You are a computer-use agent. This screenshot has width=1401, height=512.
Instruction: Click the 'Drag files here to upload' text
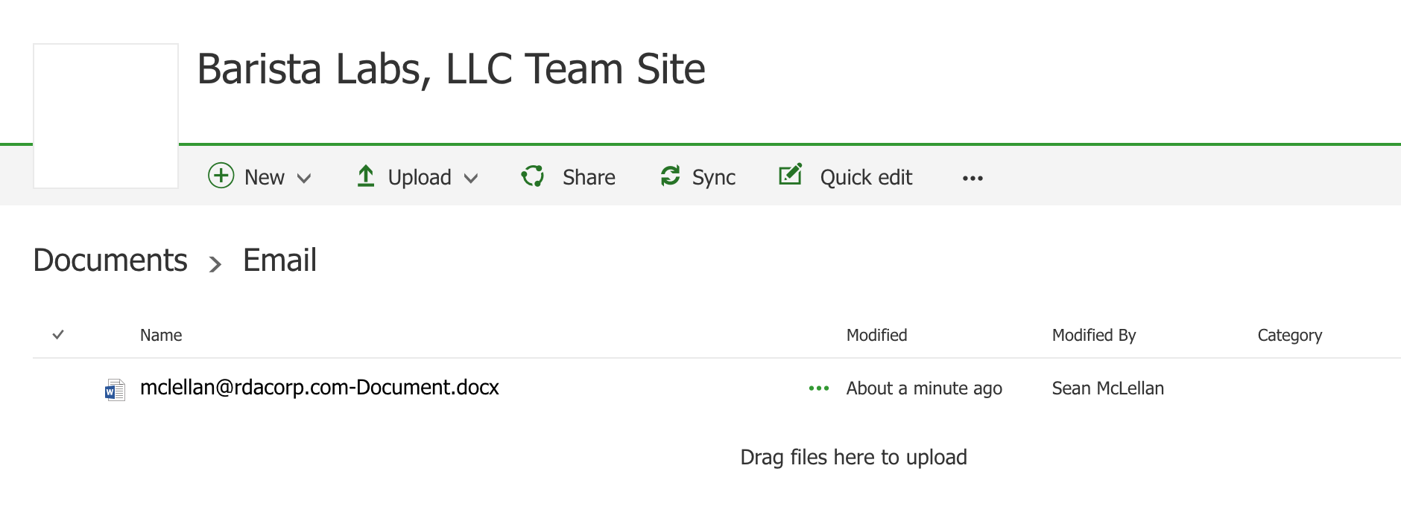pyautogui.click(x=853, y=457)
